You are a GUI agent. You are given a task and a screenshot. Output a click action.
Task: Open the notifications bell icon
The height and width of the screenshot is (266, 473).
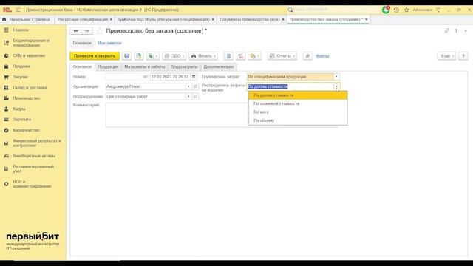pos(386,10)
